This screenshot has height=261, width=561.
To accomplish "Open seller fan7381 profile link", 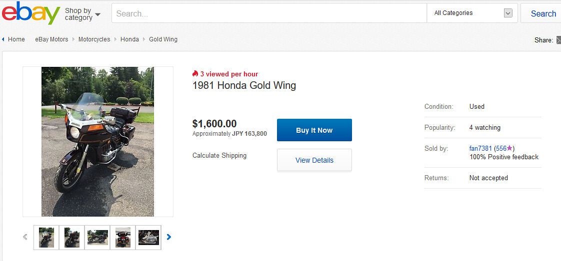I will 480,148.
